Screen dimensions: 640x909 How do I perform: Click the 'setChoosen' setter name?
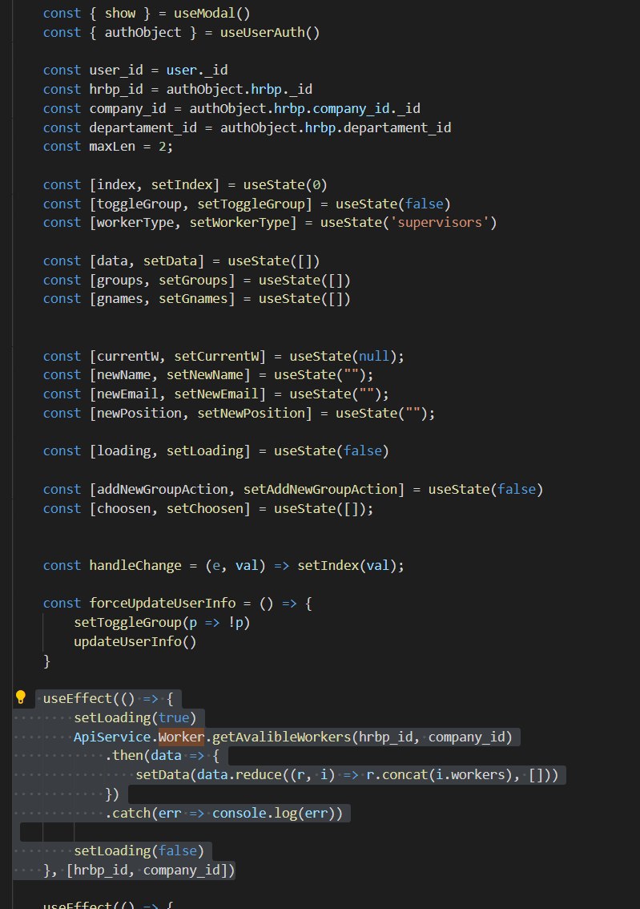(x=204, y=508)
